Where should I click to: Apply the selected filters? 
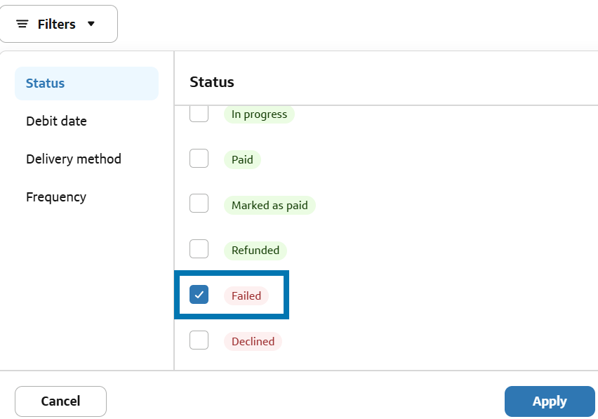click(x=549, y=401)
